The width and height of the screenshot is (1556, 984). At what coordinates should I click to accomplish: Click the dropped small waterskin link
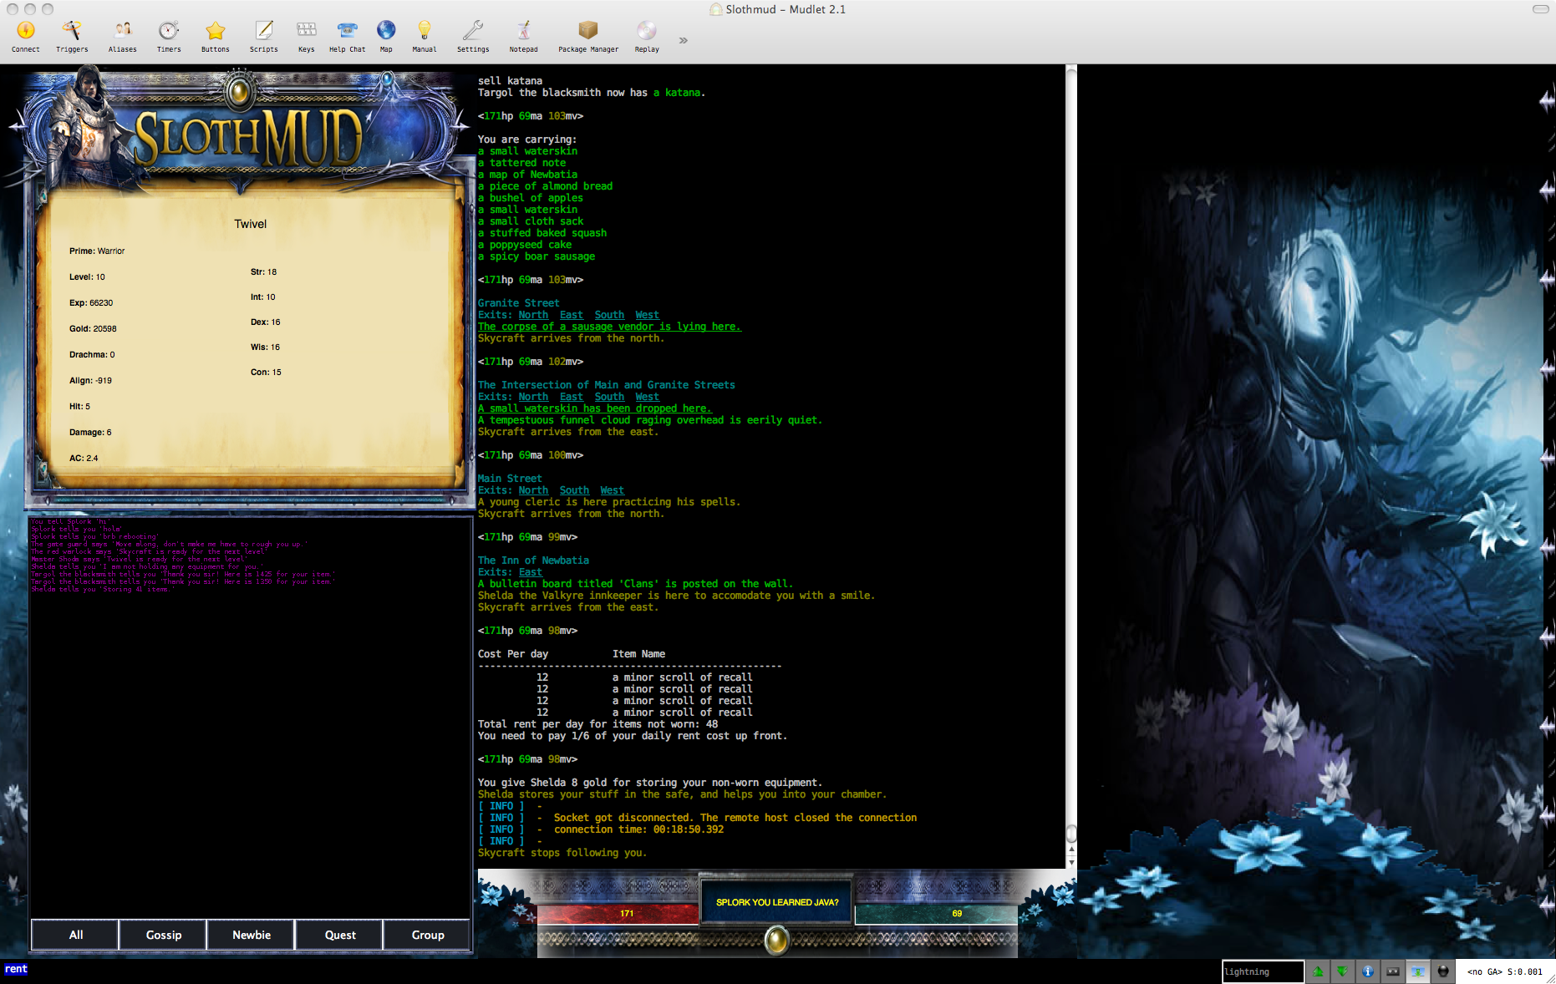point(595,408)
